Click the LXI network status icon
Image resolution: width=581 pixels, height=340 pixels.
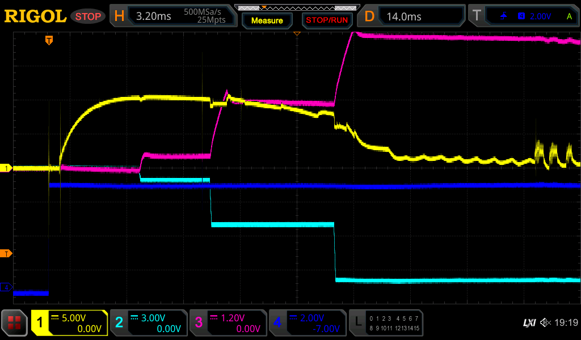tap(529, 323)
